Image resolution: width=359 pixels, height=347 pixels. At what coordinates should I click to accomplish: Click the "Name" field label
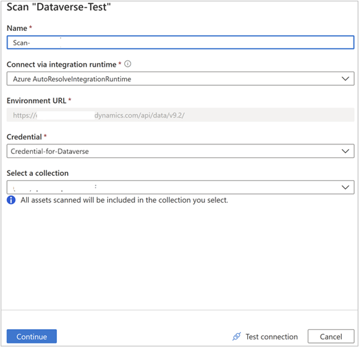click(17, 28)
